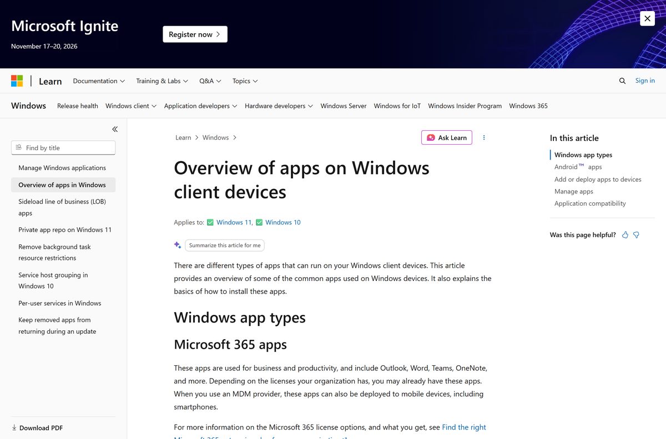Viewport: 666px width, 439px height.
Task: Jump to Add or deploy apps to devices
Action: click(x=598, y=180)
